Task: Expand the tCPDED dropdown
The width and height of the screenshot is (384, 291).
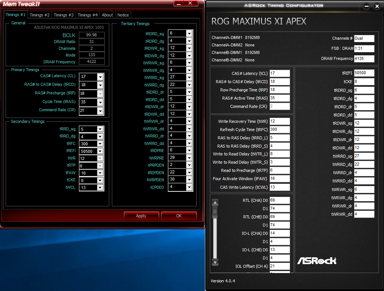Action: click(x=189, y=187)
